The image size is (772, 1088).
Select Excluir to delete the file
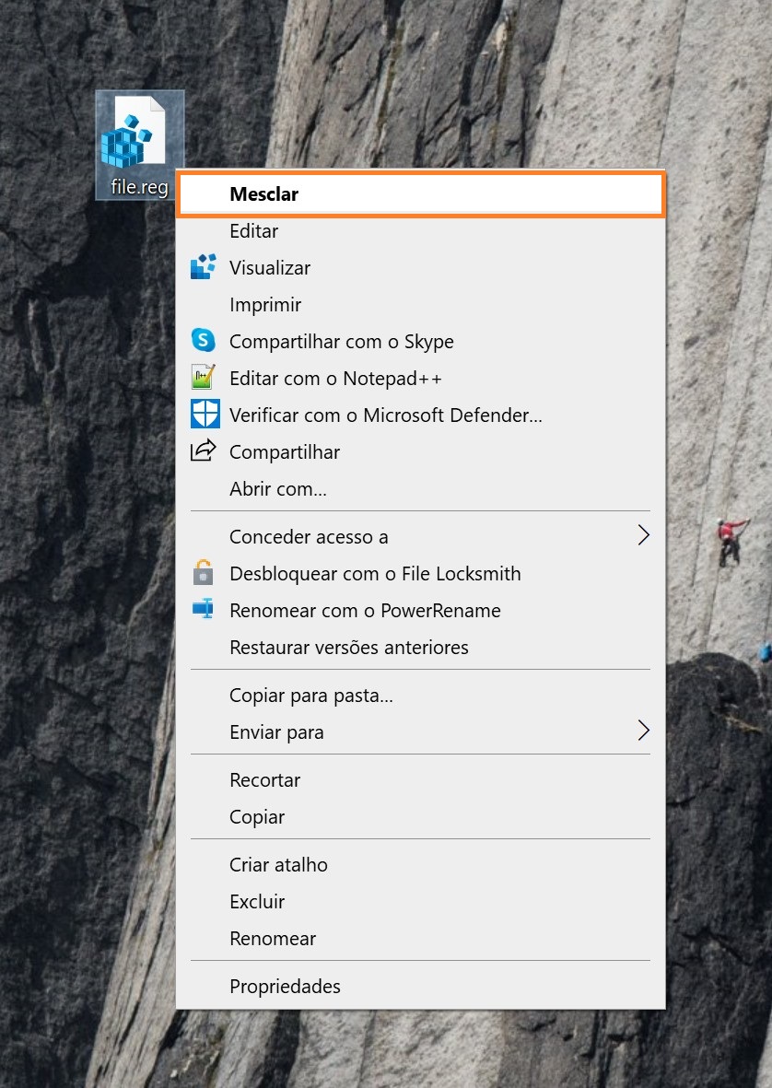[257, 902]
